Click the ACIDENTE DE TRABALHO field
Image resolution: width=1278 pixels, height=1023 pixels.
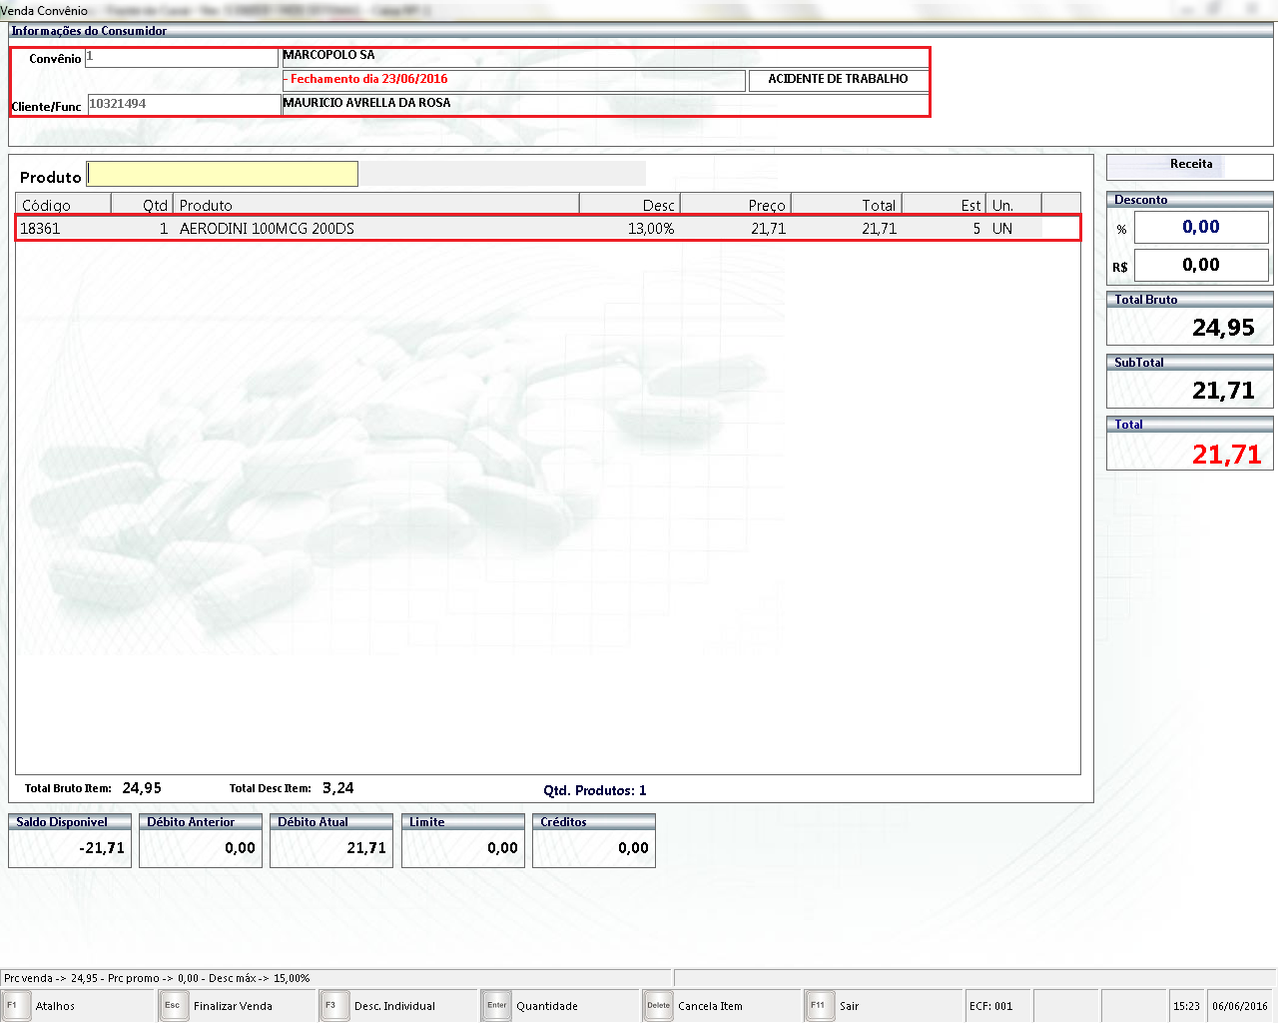(x=838, y=80)
